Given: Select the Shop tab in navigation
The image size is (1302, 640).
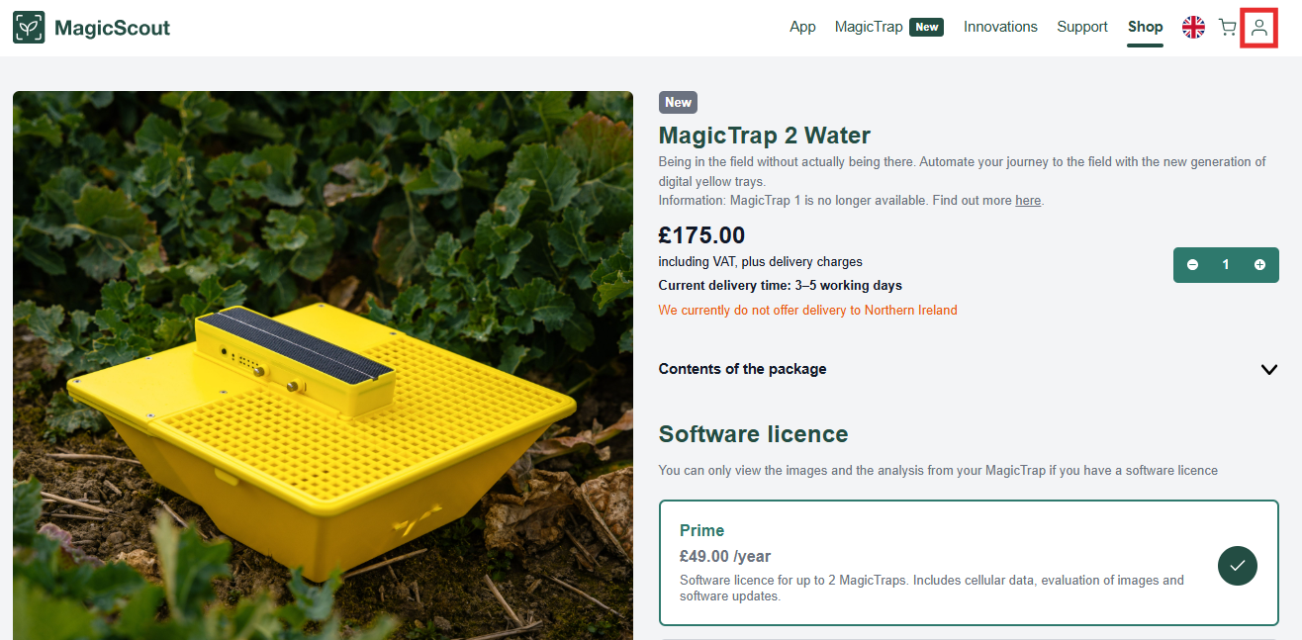Looking at the screenshot, I should [x=1146, y=27].
